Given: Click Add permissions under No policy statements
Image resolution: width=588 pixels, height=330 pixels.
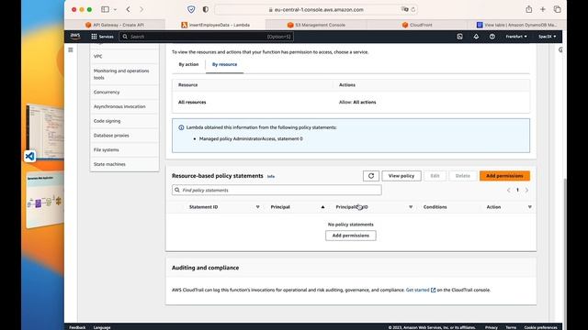Looking at the screenshot, I should [x=351, y=236].
